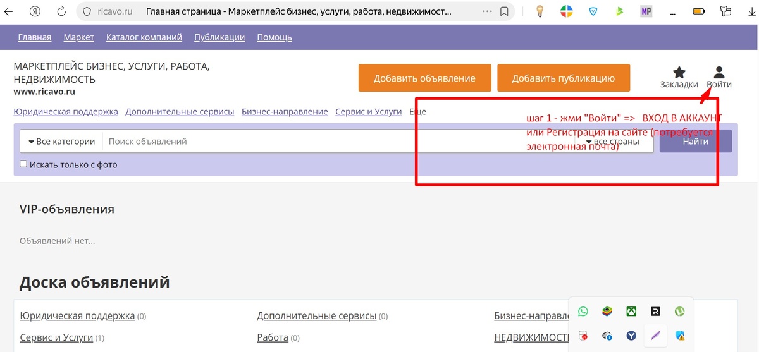
Task: Go back with the browser back arrow
Action: click(9, 11)
